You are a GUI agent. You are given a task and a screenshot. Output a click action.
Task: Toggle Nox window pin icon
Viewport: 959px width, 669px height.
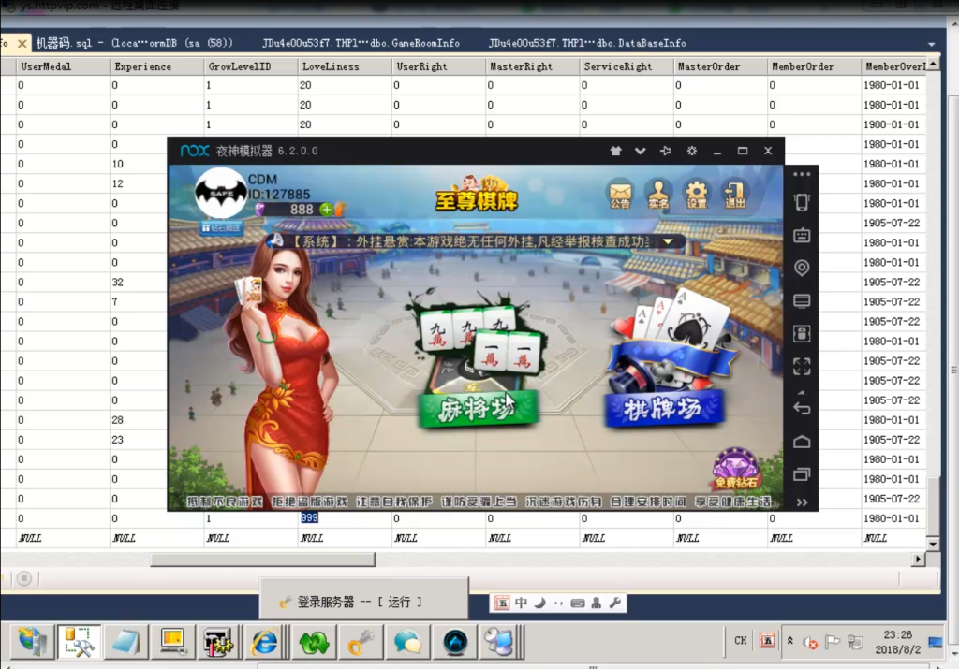(666, 151)
